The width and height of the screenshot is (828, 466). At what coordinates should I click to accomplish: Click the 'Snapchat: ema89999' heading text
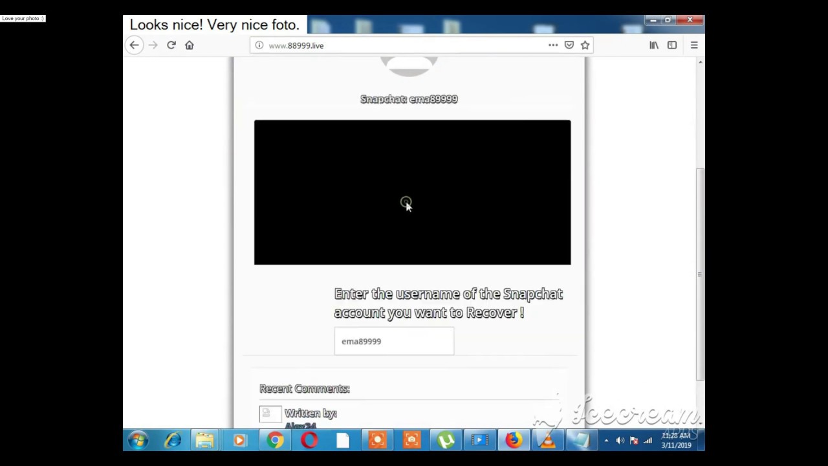coord(409,99)
